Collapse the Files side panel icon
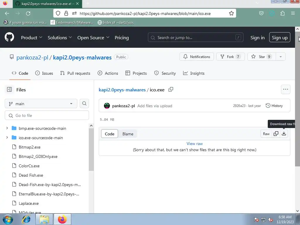This screenshot has width=300, height=225. coord(9,90)
